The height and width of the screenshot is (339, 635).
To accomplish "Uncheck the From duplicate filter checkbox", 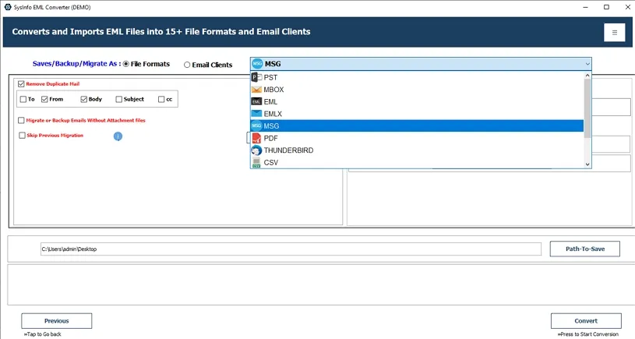I will click(x=44, y=99).
